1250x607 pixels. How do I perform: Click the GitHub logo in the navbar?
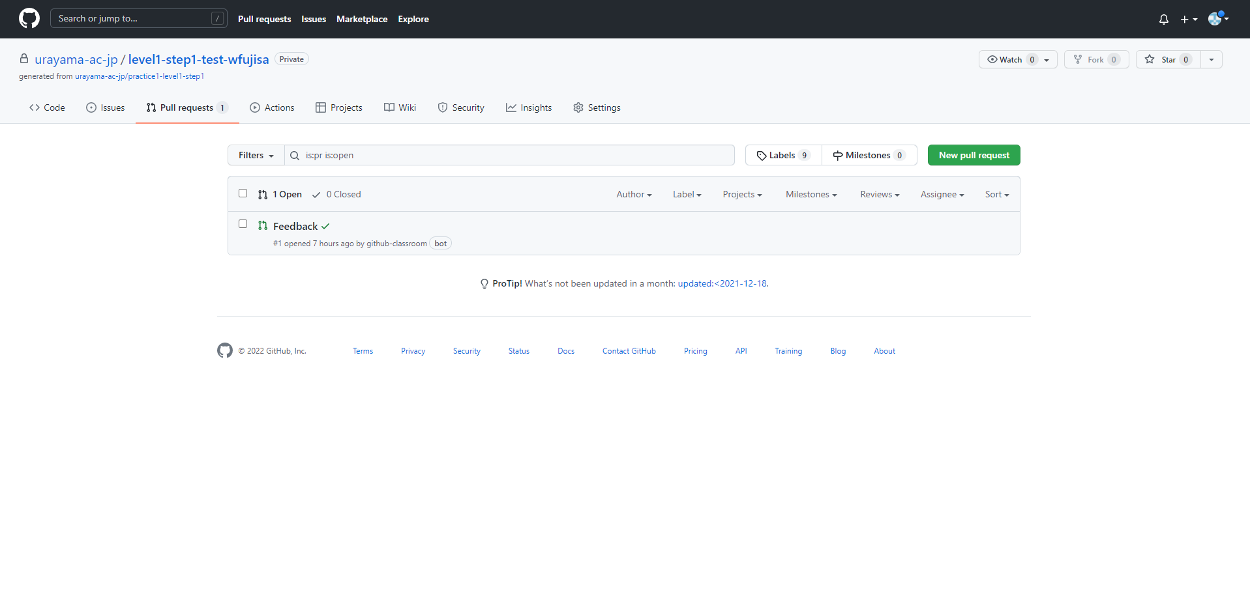pyautogui.click(x=29, y=18)
